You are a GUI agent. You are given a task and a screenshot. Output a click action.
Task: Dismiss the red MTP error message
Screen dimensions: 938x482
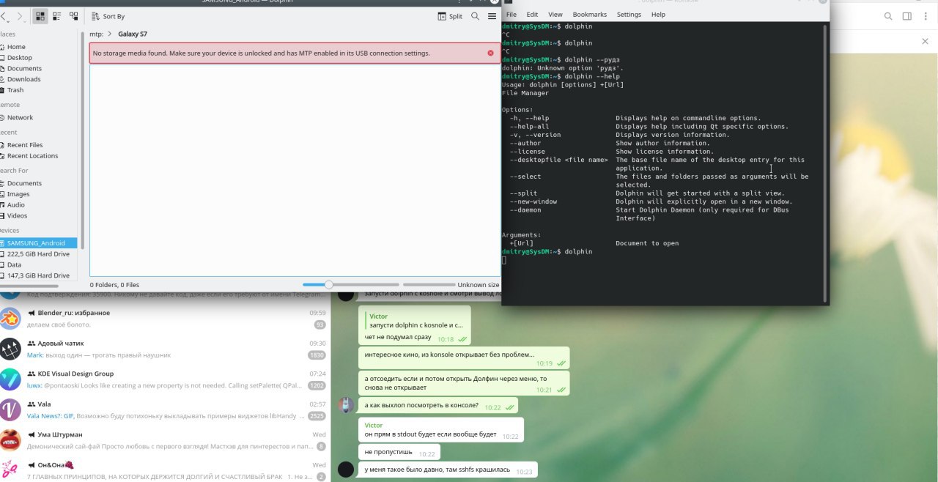tap(490, 53)
